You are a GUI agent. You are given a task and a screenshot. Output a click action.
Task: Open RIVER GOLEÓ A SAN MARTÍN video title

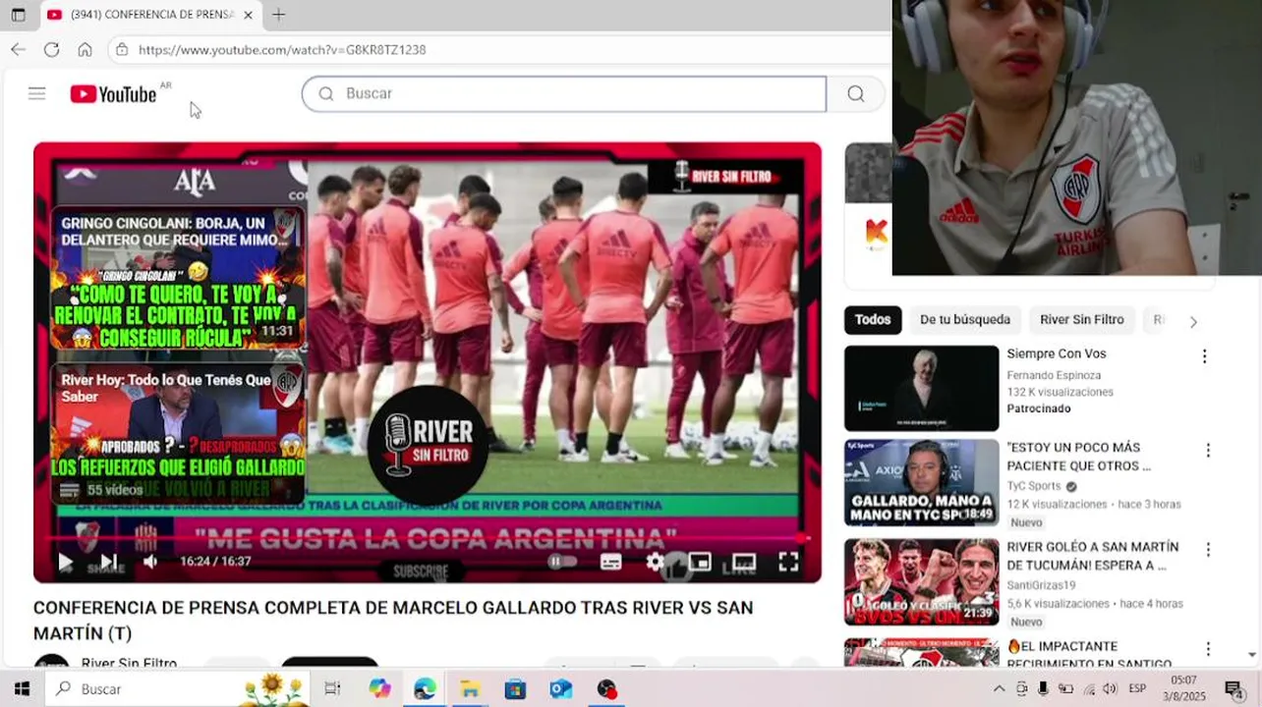tap(1092, 556)
